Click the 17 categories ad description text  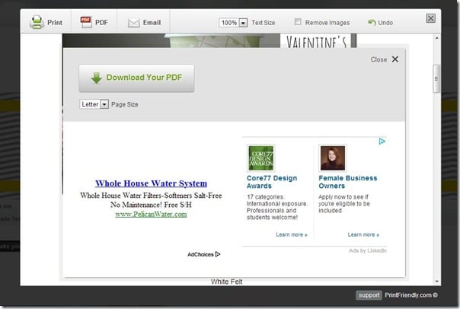[x=277, y=207]
